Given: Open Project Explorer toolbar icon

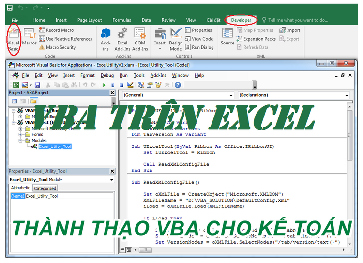Looking at the screenshot, I should point(141,85).
